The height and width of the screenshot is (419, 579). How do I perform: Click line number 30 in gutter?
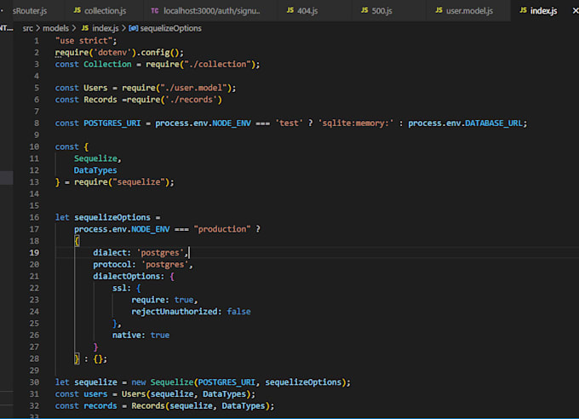click(x=34, y=382)
